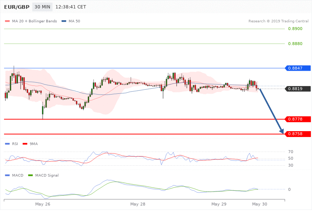The image size is (312, 211).
Task: Click the 12:38:41 CET timestamp
Action: [x=70, y=7]
